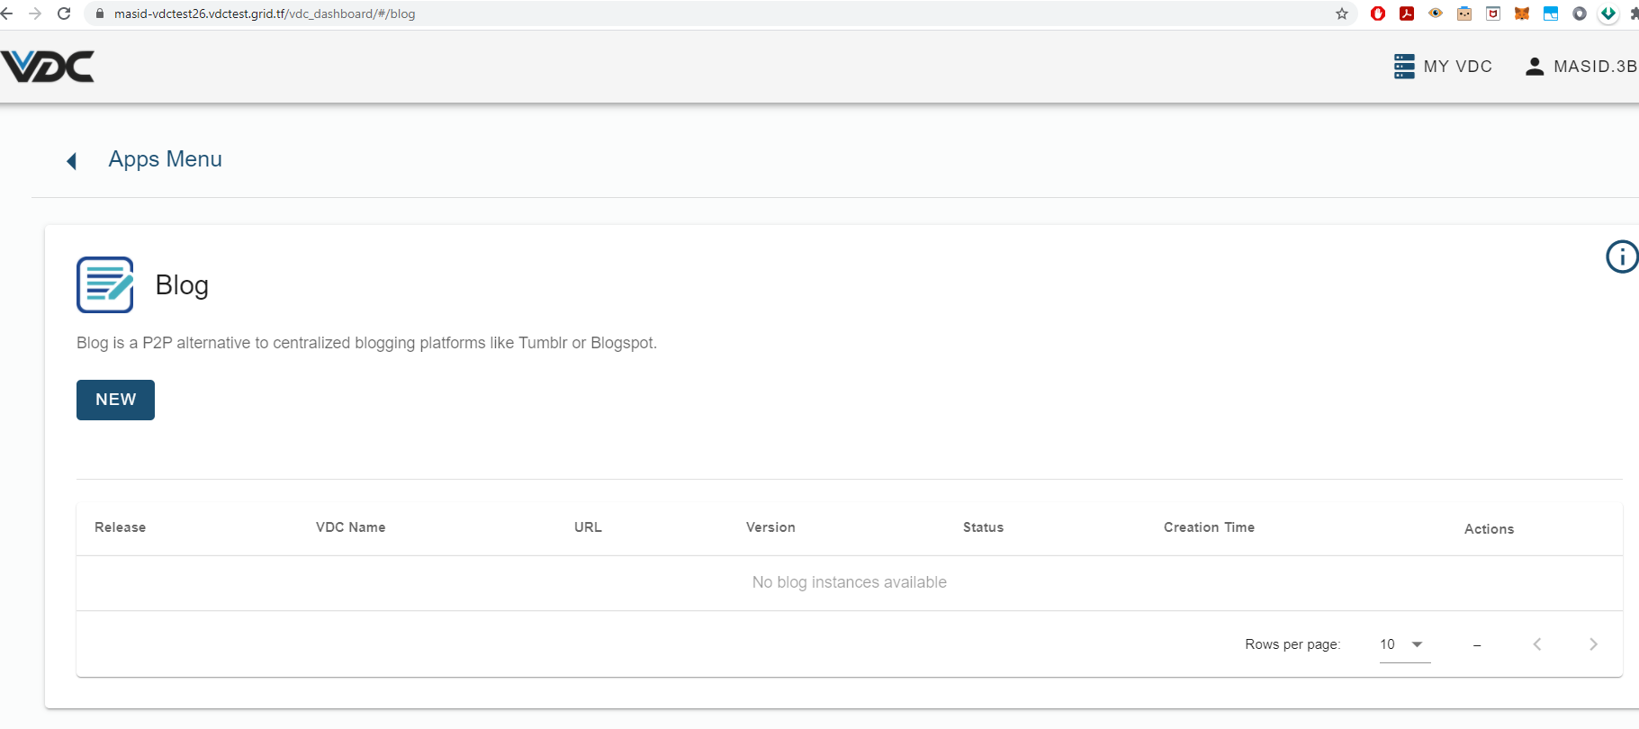Show the site padlock security info
The image size is (1639, 729).
(100, 13)
